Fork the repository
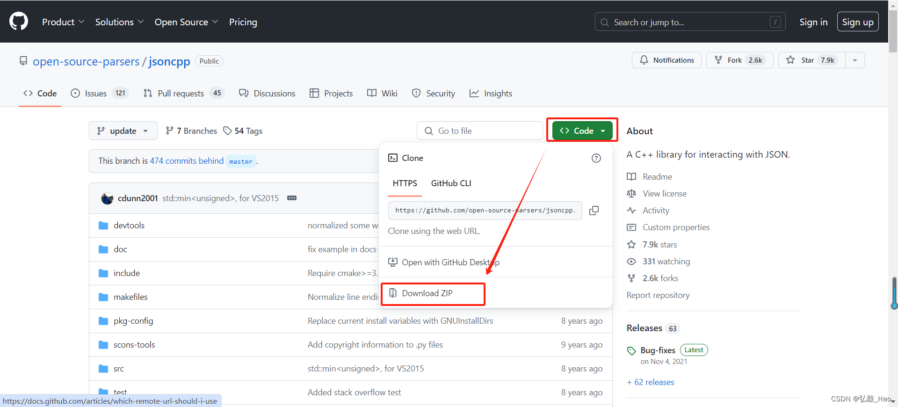This screenshot has height=407, width=898. 739,60
